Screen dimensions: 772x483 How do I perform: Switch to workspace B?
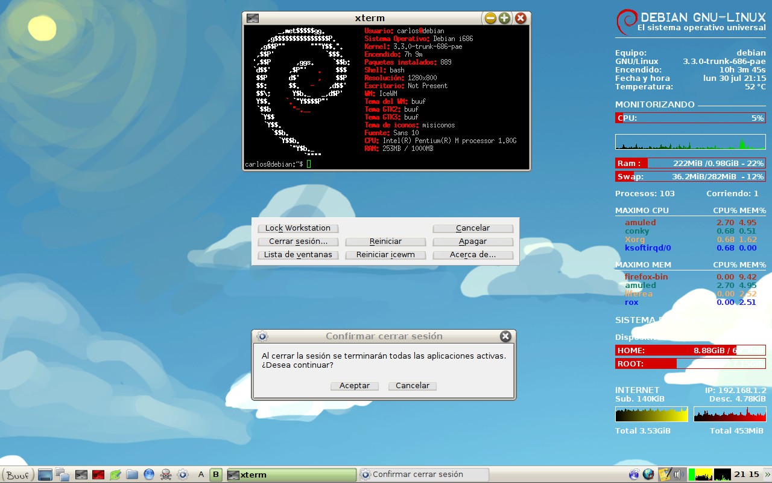216,475
